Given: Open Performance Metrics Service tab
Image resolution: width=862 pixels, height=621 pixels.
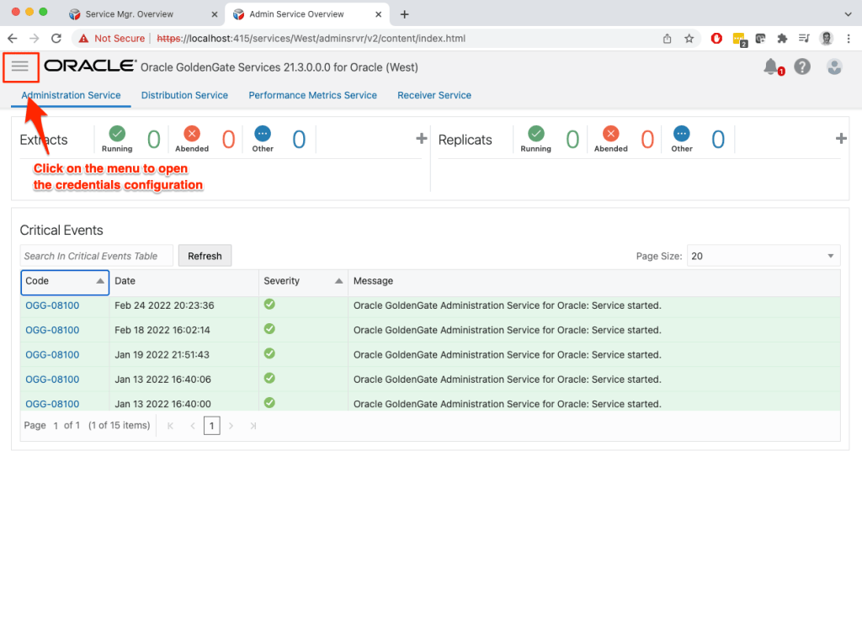Looking at the screenshot, I should point(312,95).
